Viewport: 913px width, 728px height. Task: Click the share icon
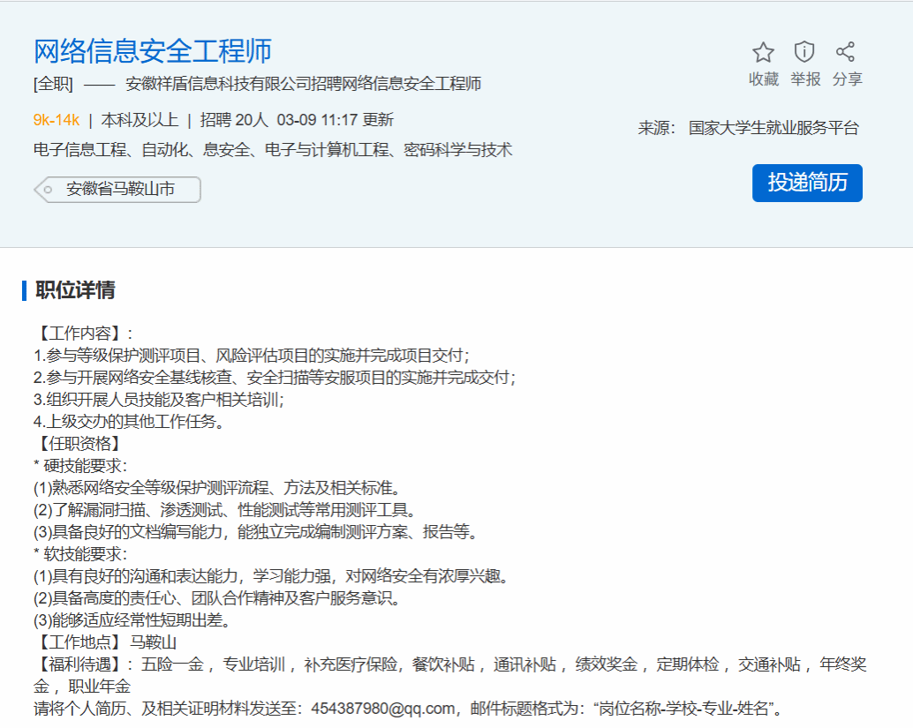click(846, 52)
